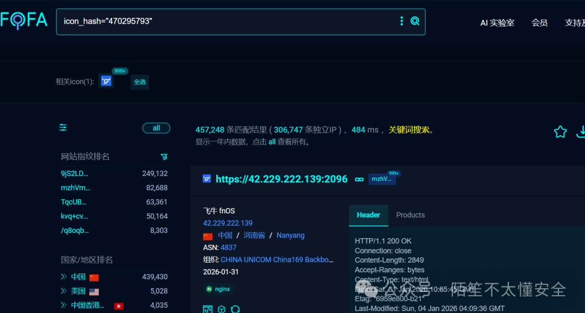Click the favicon beside https://42.229.222.139:2096
Screen dimensions: 585x313
click(206, 179)
